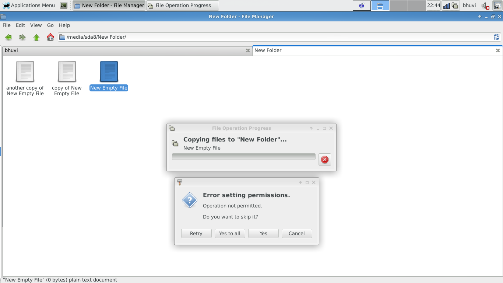Click the Reload icon beside location bar
This screenshot has width=503, height=283.
(497, 37)
